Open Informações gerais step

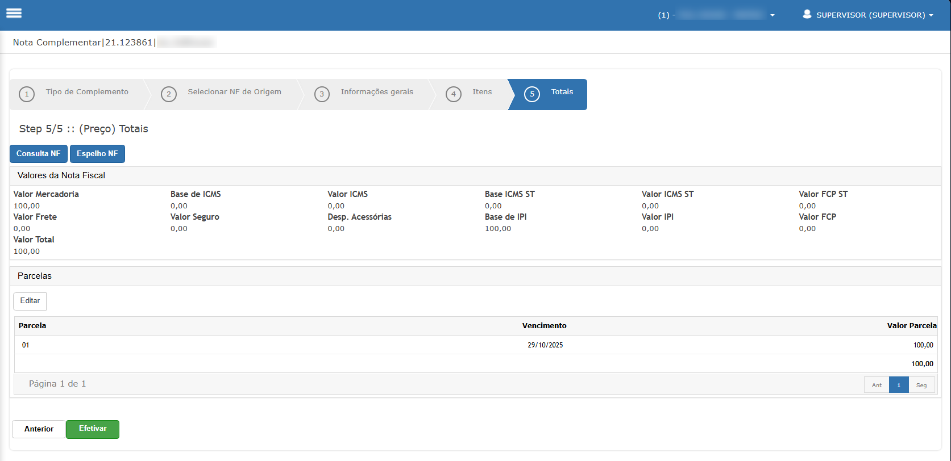pyautogui.click(x=377, y=92)
